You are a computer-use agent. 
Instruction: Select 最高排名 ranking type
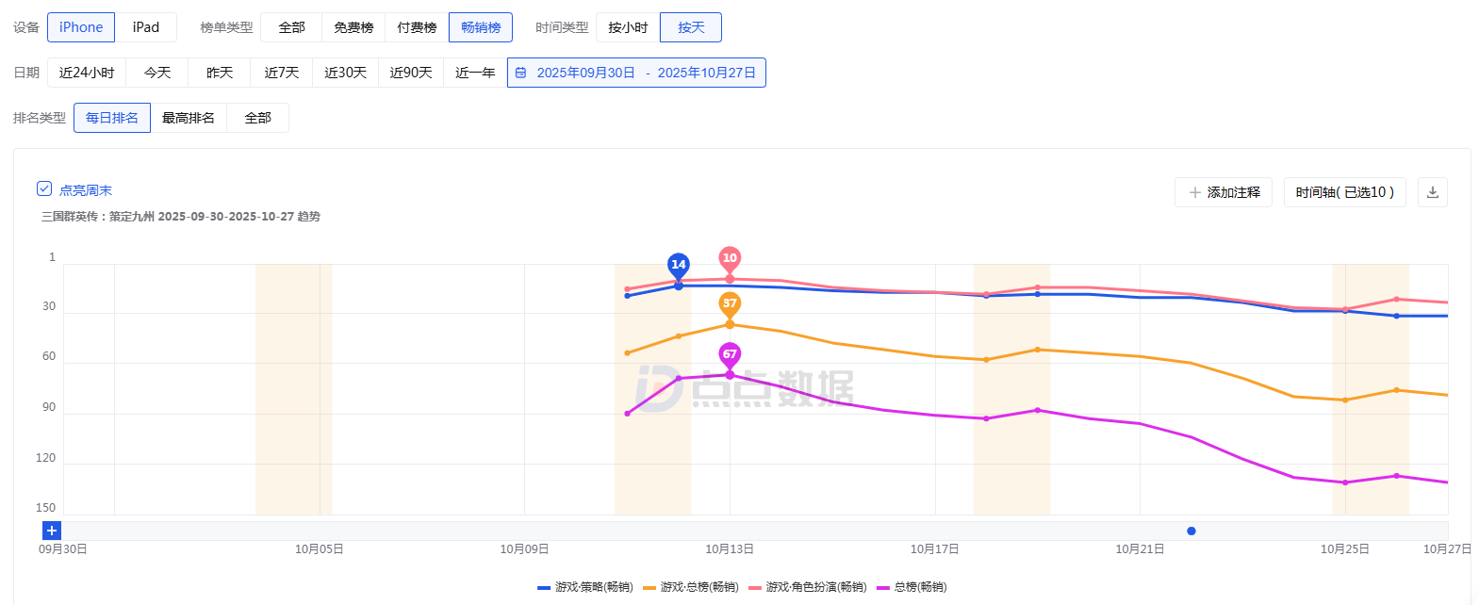click(x=189, y=118)
